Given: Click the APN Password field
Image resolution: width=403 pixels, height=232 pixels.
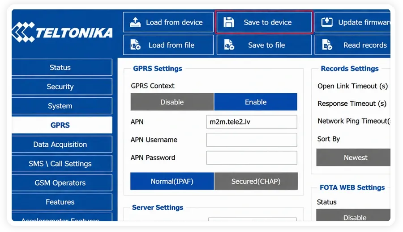Looking at the screenshot, I should (x=252, y=158).
